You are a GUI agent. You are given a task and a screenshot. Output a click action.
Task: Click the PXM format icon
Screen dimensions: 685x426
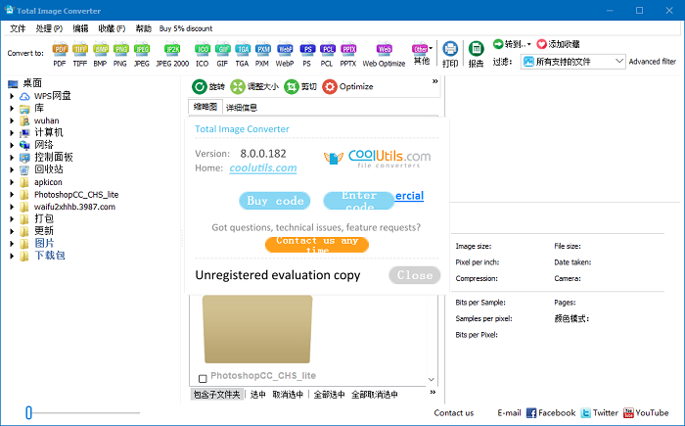point(262,49)
